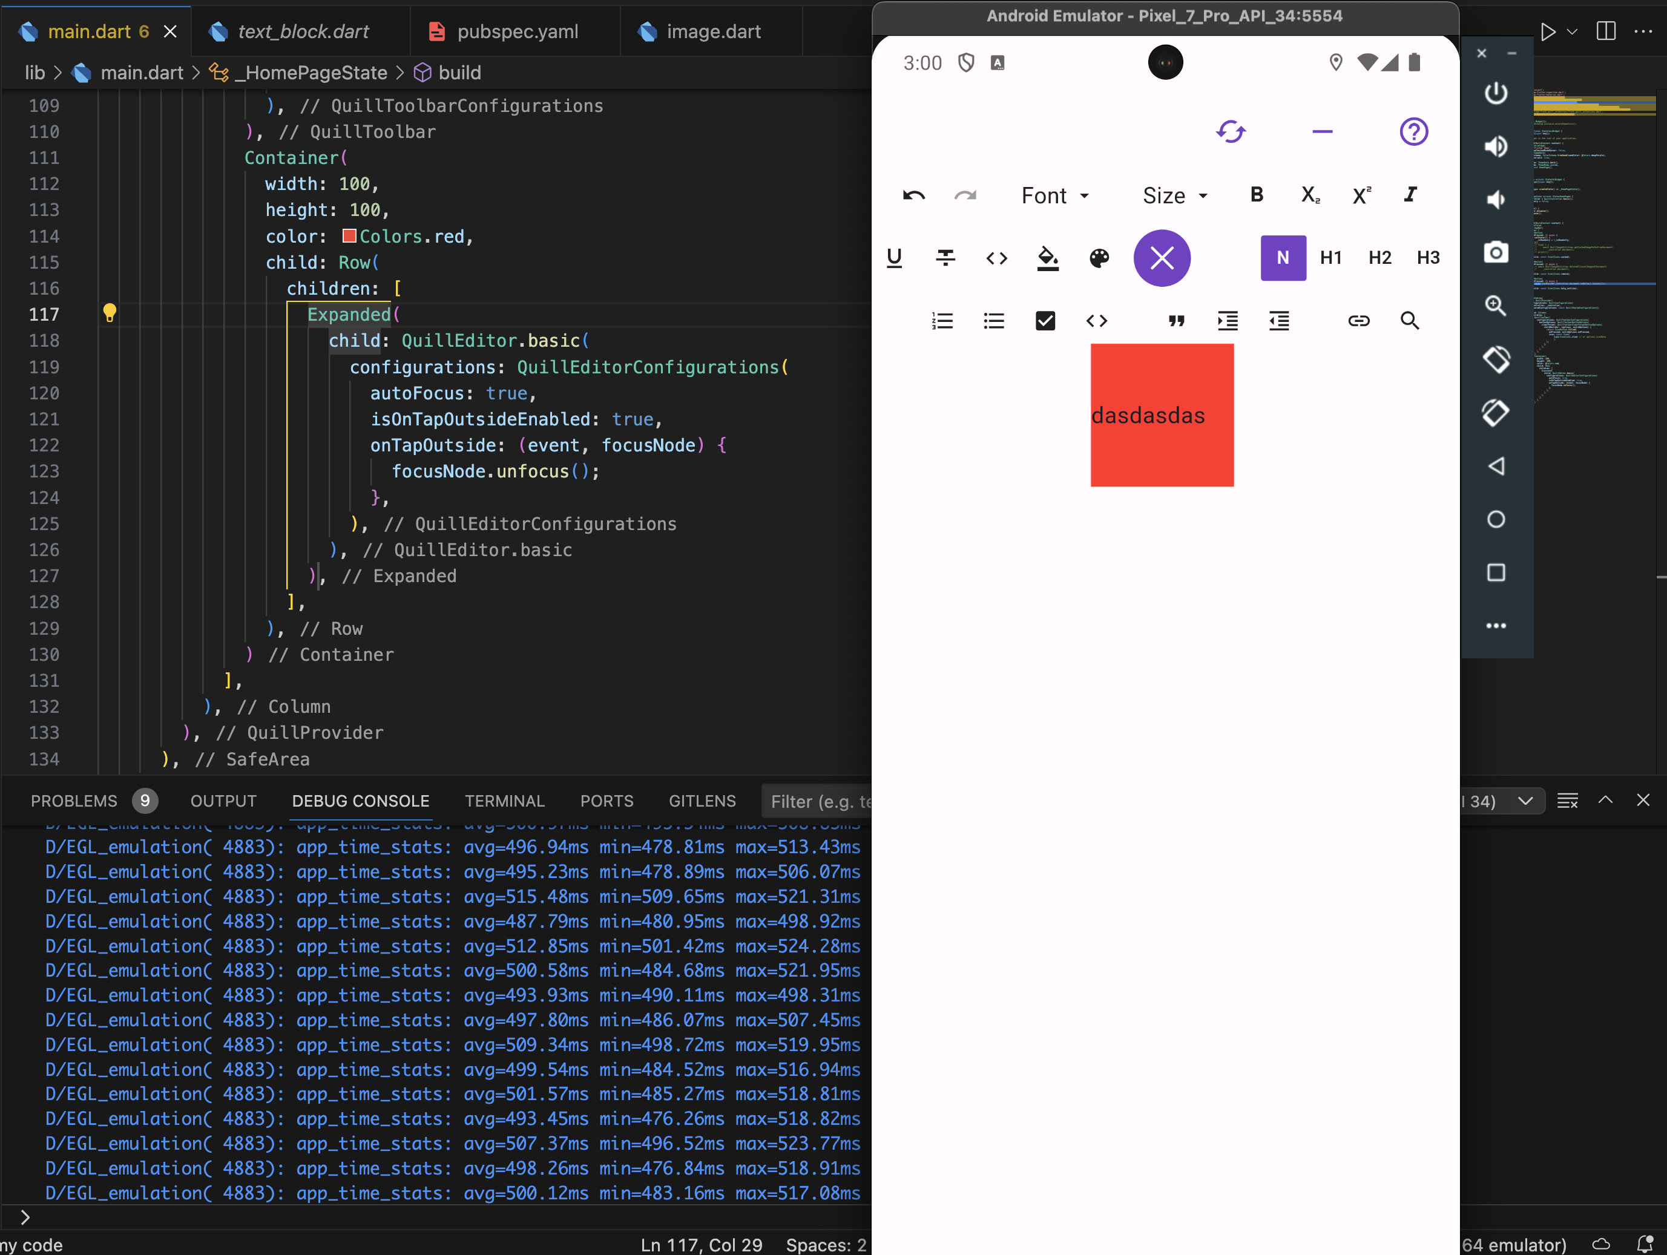Click the background fill color icon
Image resolution: width=1667 pixels, height=1255 pixels.
coord(1048,258)
